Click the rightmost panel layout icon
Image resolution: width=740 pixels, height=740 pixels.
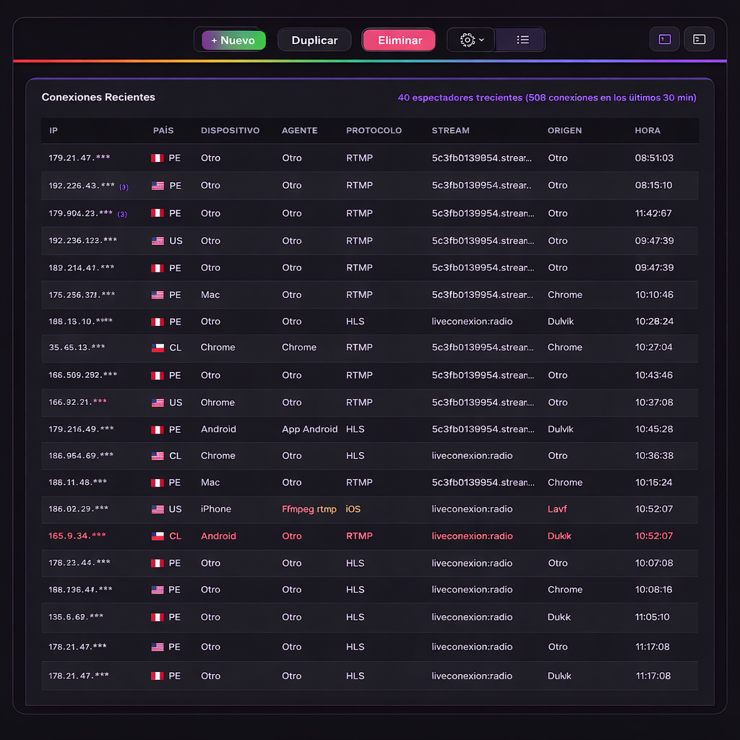(699, 40)
